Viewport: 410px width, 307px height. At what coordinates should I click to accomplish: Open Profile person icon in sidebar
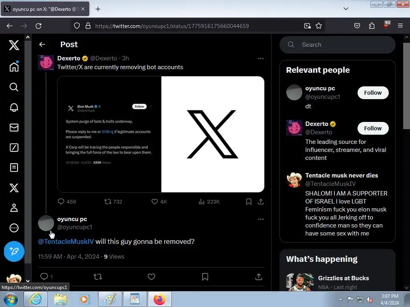(14, 208)
